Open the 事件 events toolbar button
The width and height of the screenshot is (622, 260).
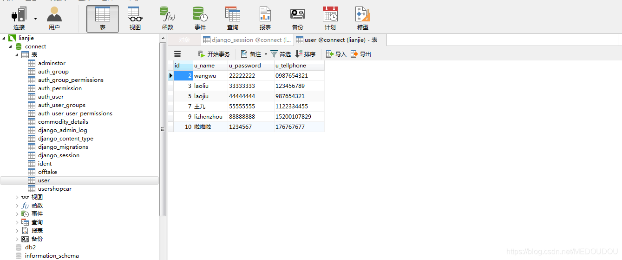[x=200, y=19]
